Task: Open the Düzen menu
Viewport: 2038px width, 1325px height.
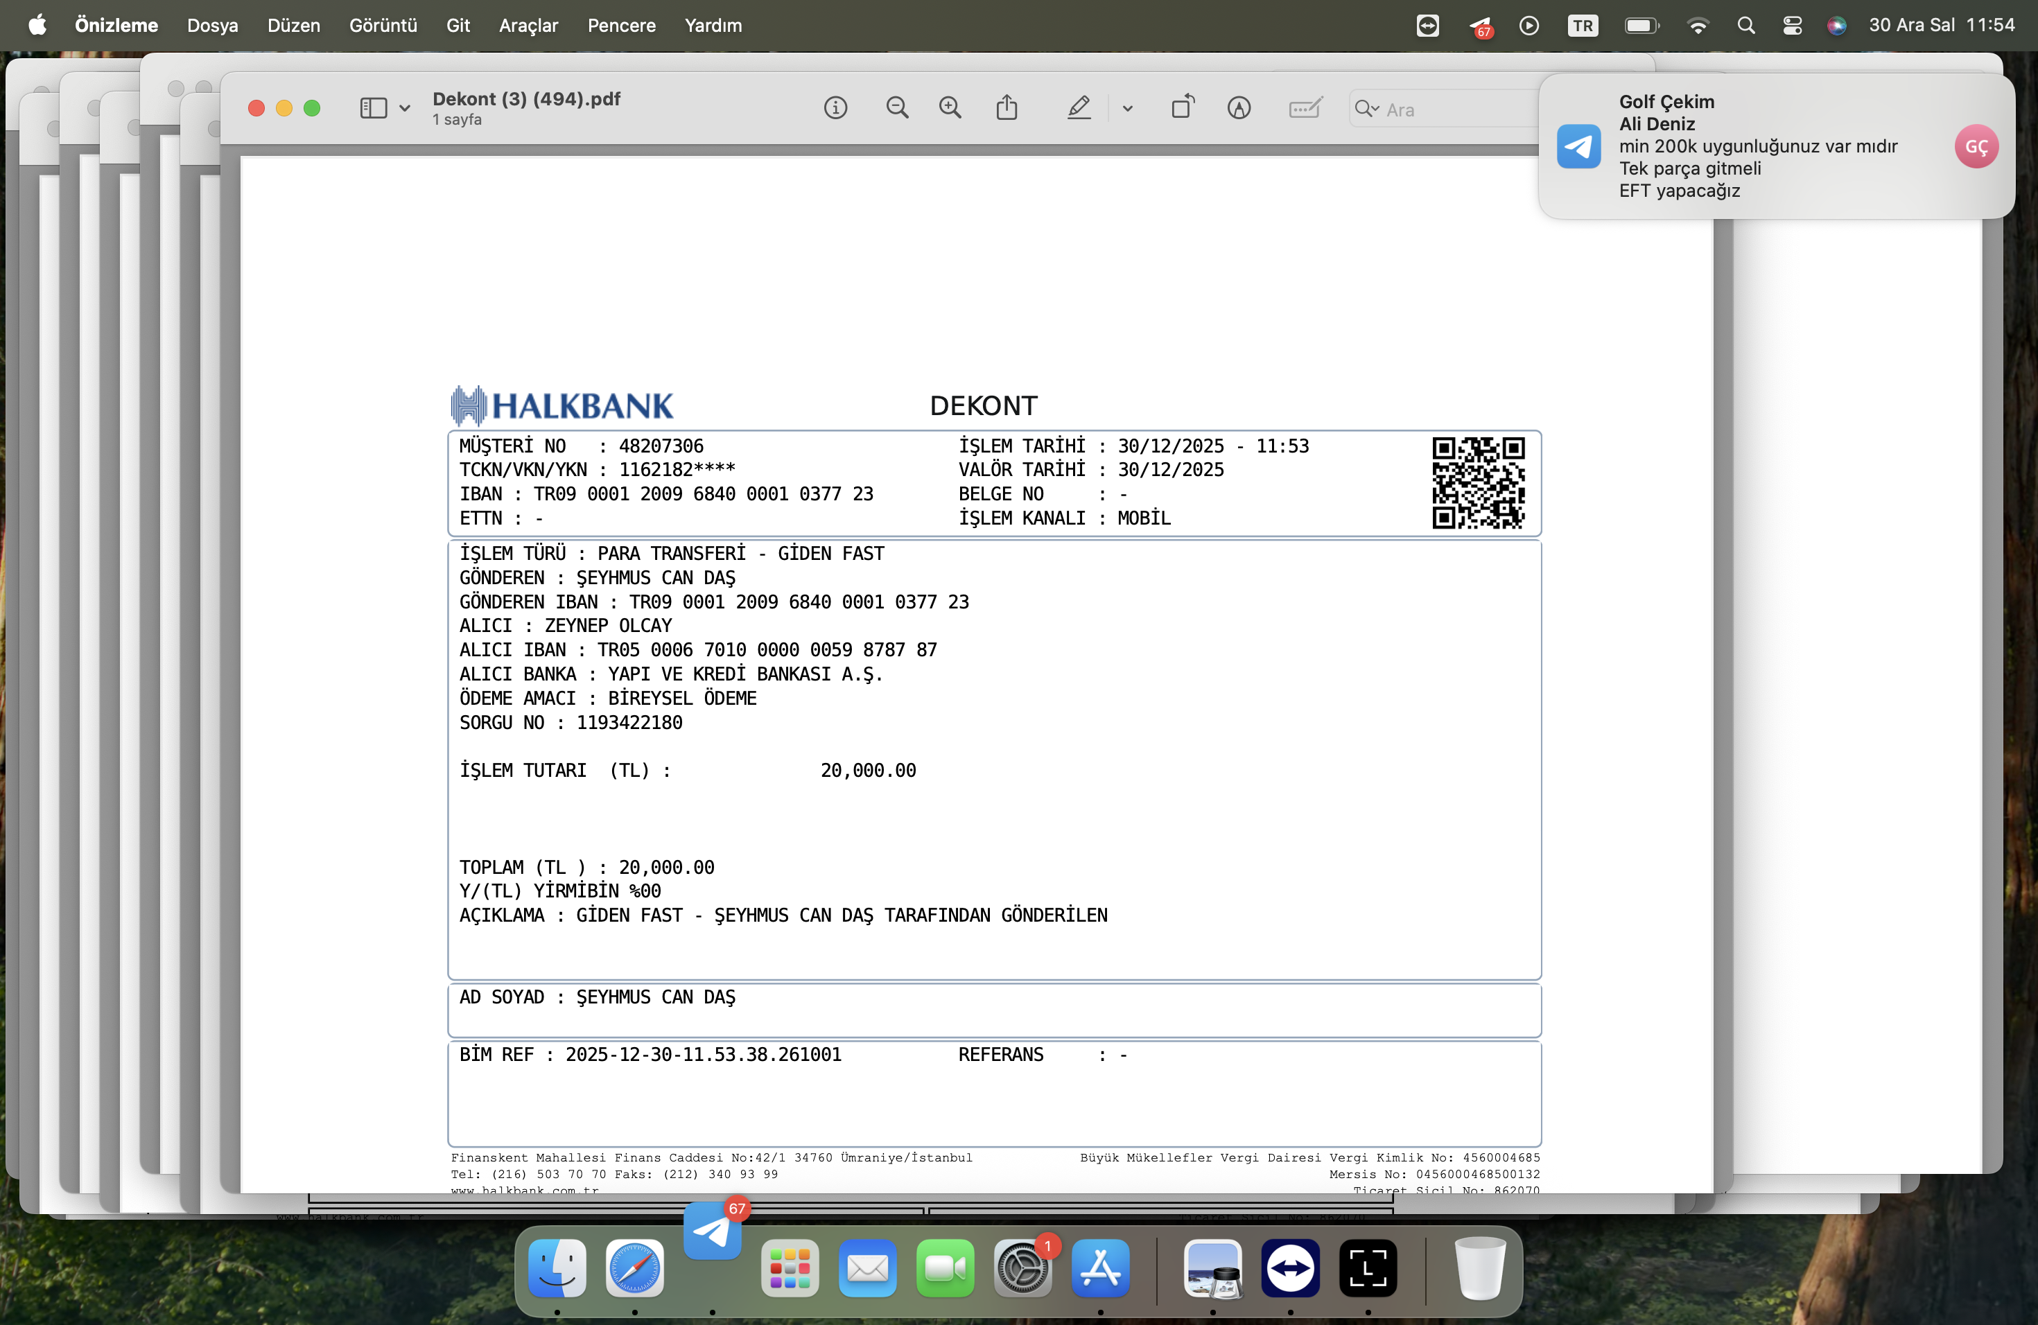Action: coord(294,26)
